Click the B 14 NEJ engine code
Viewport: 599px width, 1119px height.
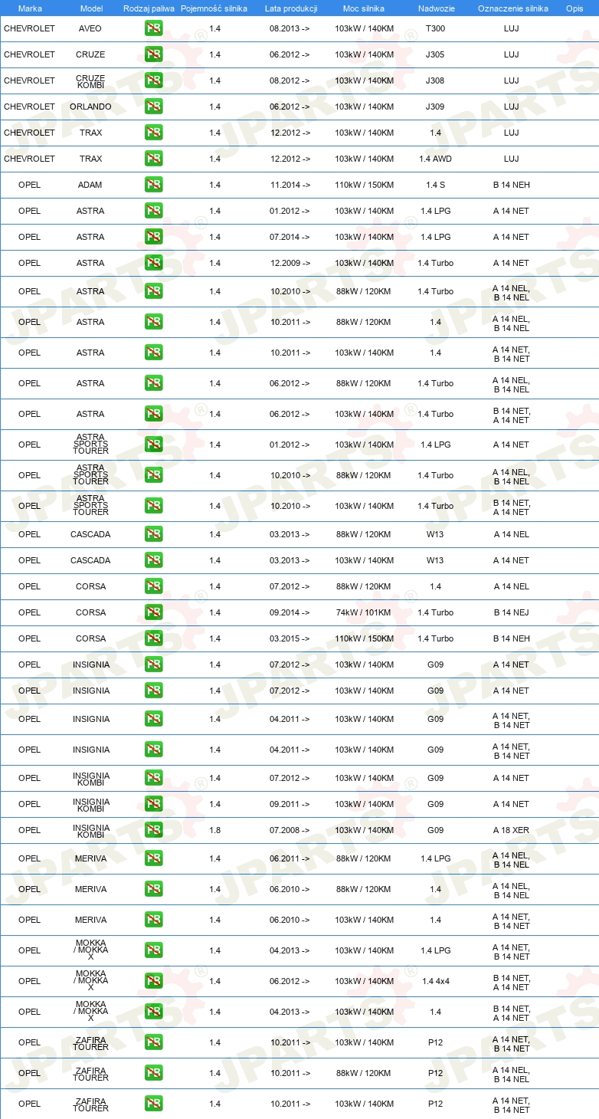tap(512, 613)
